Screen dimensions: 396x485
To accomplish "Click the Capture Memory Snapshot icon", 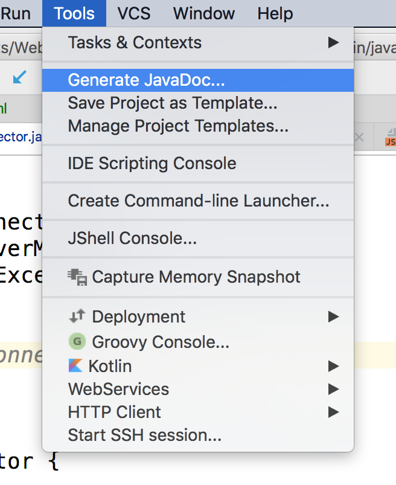I will point(77,276).
